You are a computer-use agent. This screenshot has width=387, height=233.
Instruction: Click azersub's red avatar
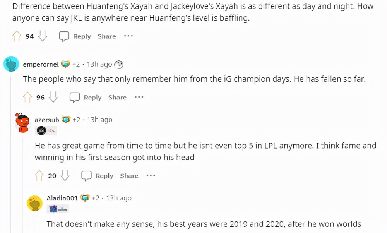pyautogui.click(x=22, y=123)
